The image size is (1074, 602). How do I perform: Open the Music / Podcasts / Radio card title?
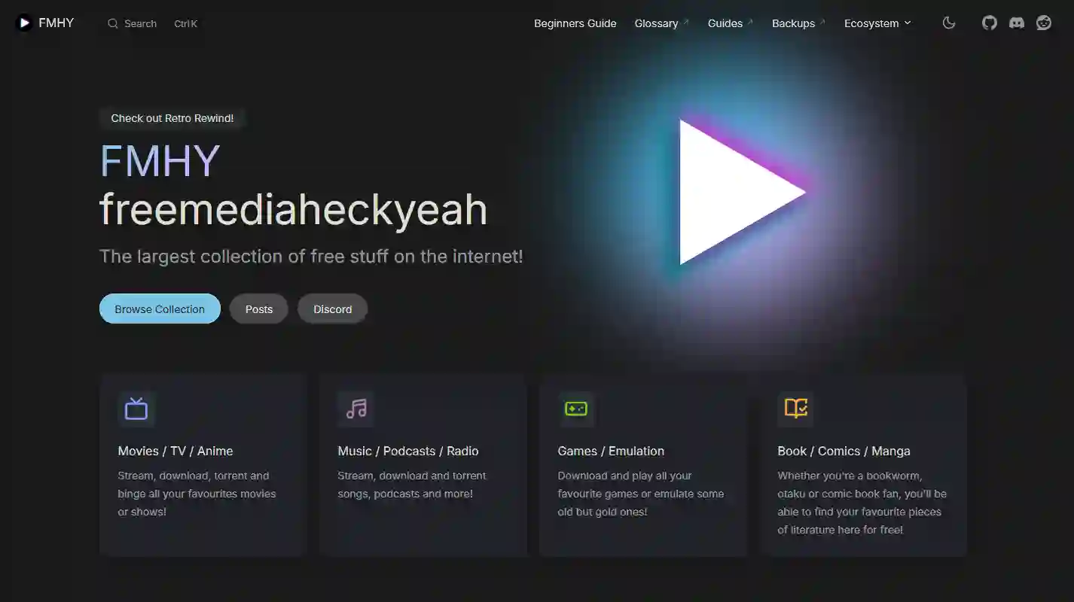pos(408,451)
